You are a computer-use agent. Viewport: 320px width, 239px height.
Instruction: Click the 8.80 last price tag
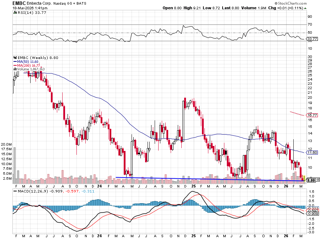point(311,180)
